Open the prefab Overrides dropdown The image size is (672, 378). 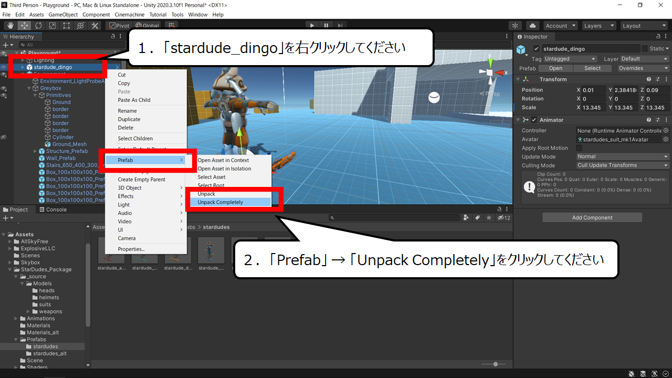click(643, 68)
